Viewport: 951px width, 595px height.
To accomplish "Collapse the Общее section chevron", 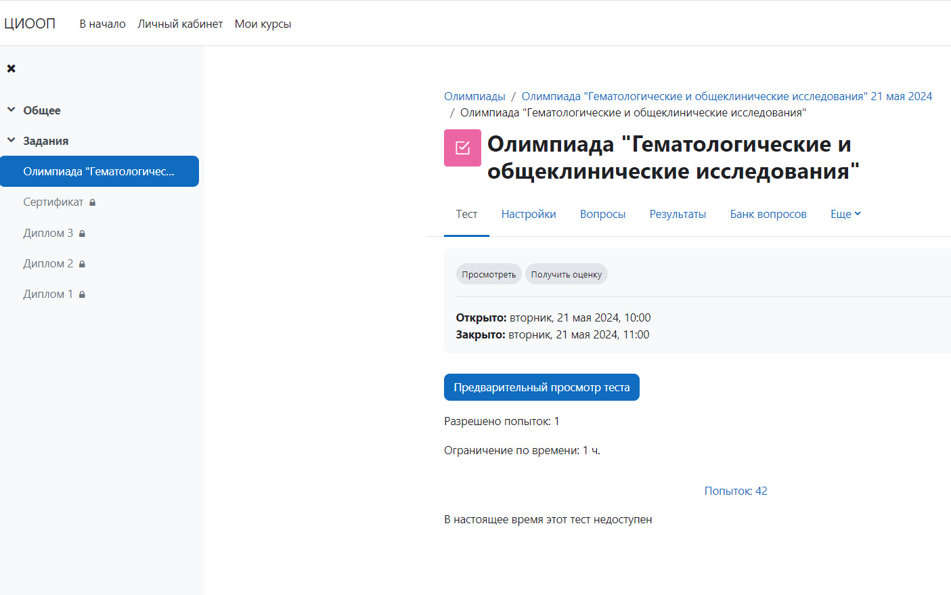I will click(11, 110).
